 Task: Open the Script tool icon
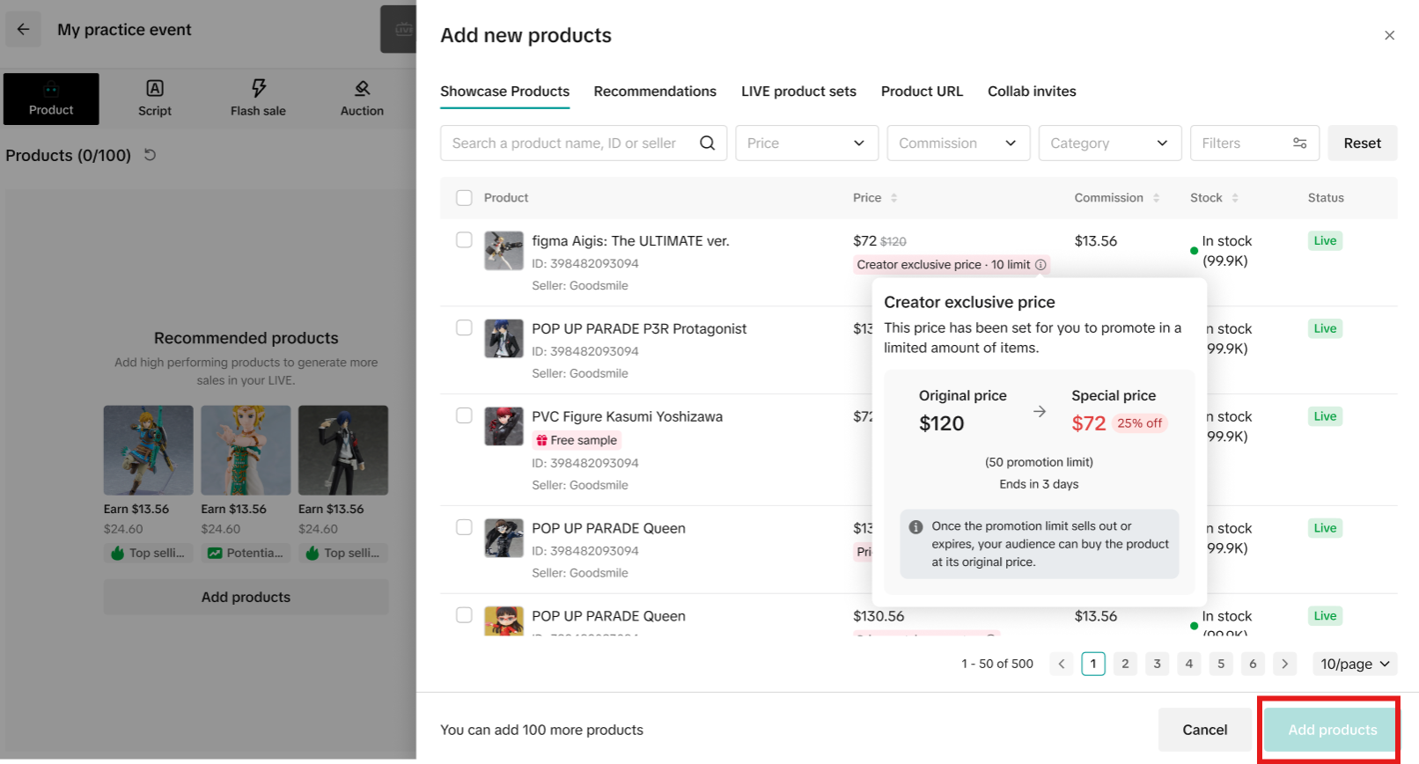pos(155,89)
